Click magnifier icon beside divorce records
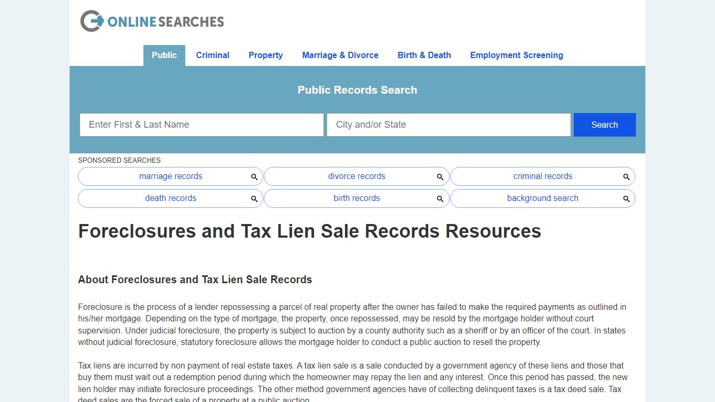This screenshot has height=402, width=715. pos(440,177)
